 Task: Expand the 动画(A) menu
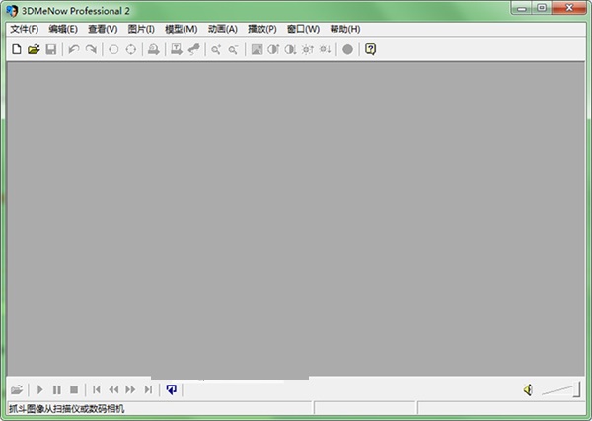point(223,29)
